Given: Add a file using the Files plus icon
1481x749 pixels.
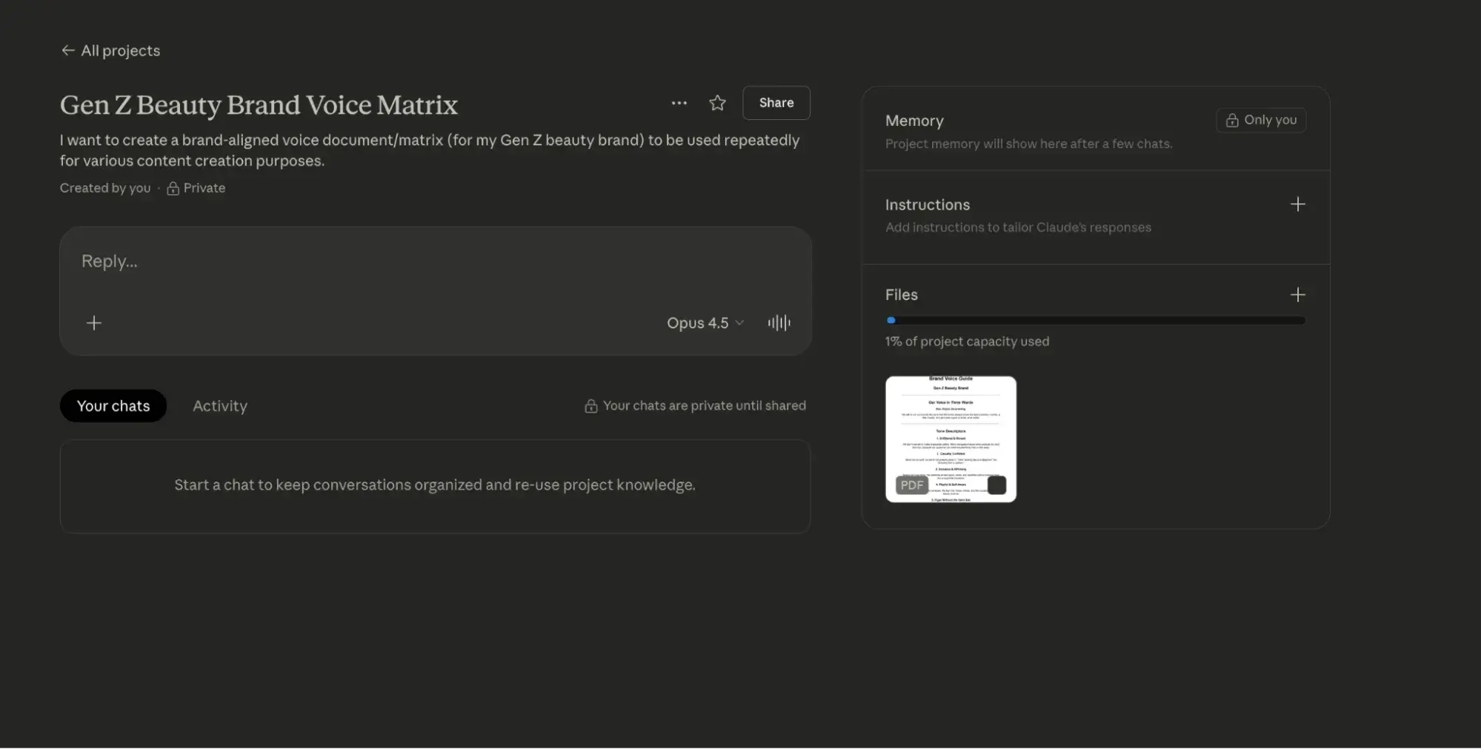Looking at the screenshot, I should click(1298, 294).
